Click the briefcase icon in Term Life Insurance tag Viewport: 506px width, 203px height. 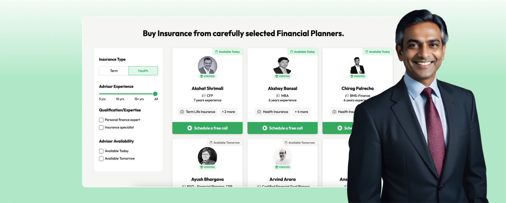[x=182, y=112]
